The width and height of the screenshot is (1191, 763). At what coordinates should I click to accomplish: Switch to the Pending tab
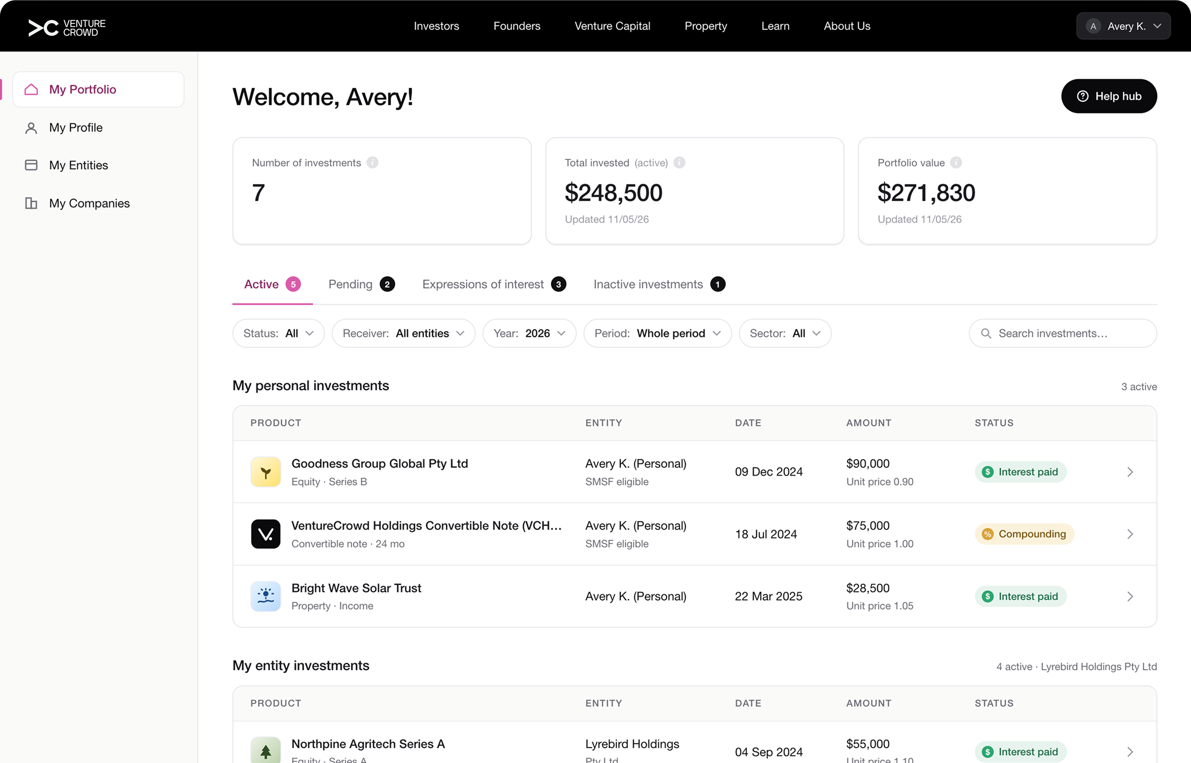(362, 284)
